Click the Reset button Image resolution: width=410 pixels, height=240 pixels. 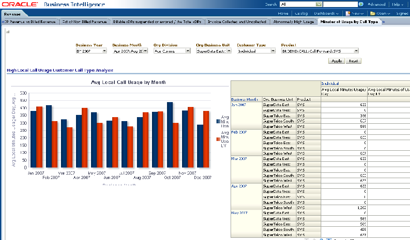[353, 61]
